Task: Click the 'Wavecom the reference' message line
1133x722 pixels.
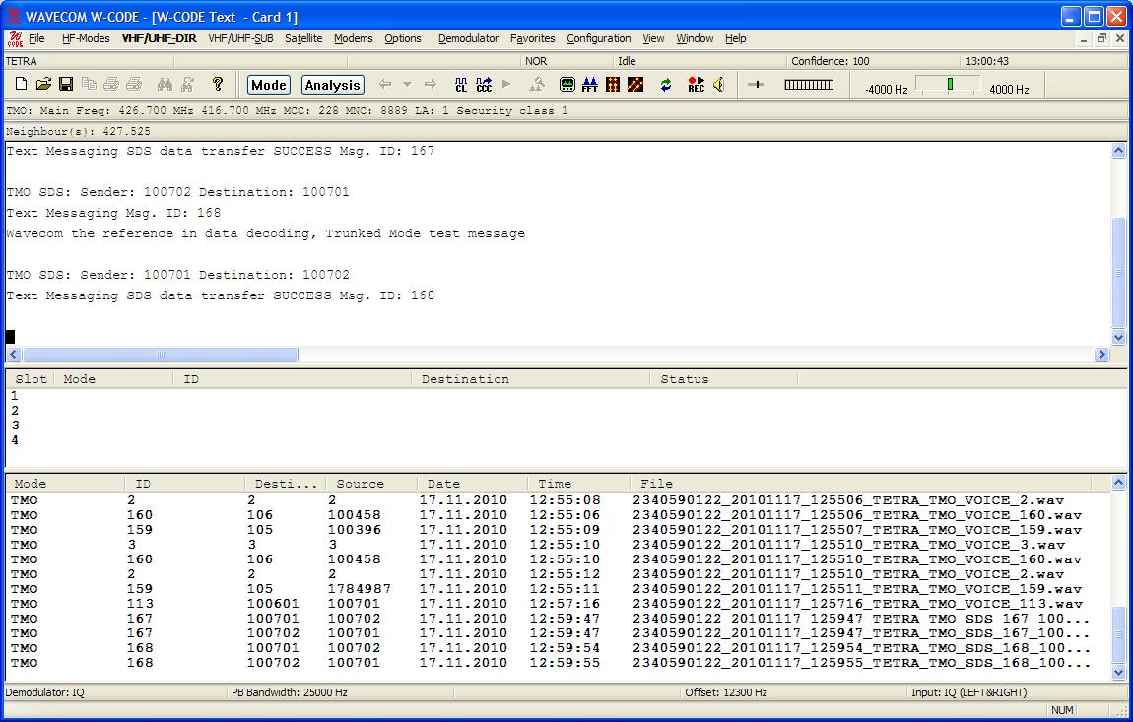Action: [265, 233]
